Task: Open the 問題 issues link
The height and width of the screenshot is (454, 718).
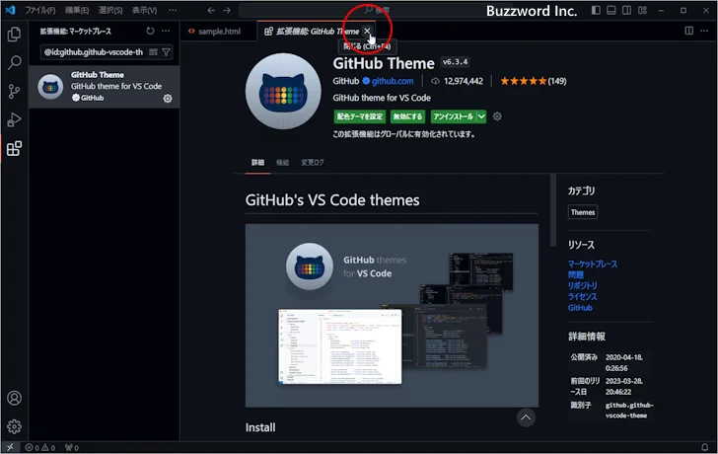Action: pos(576,275)
